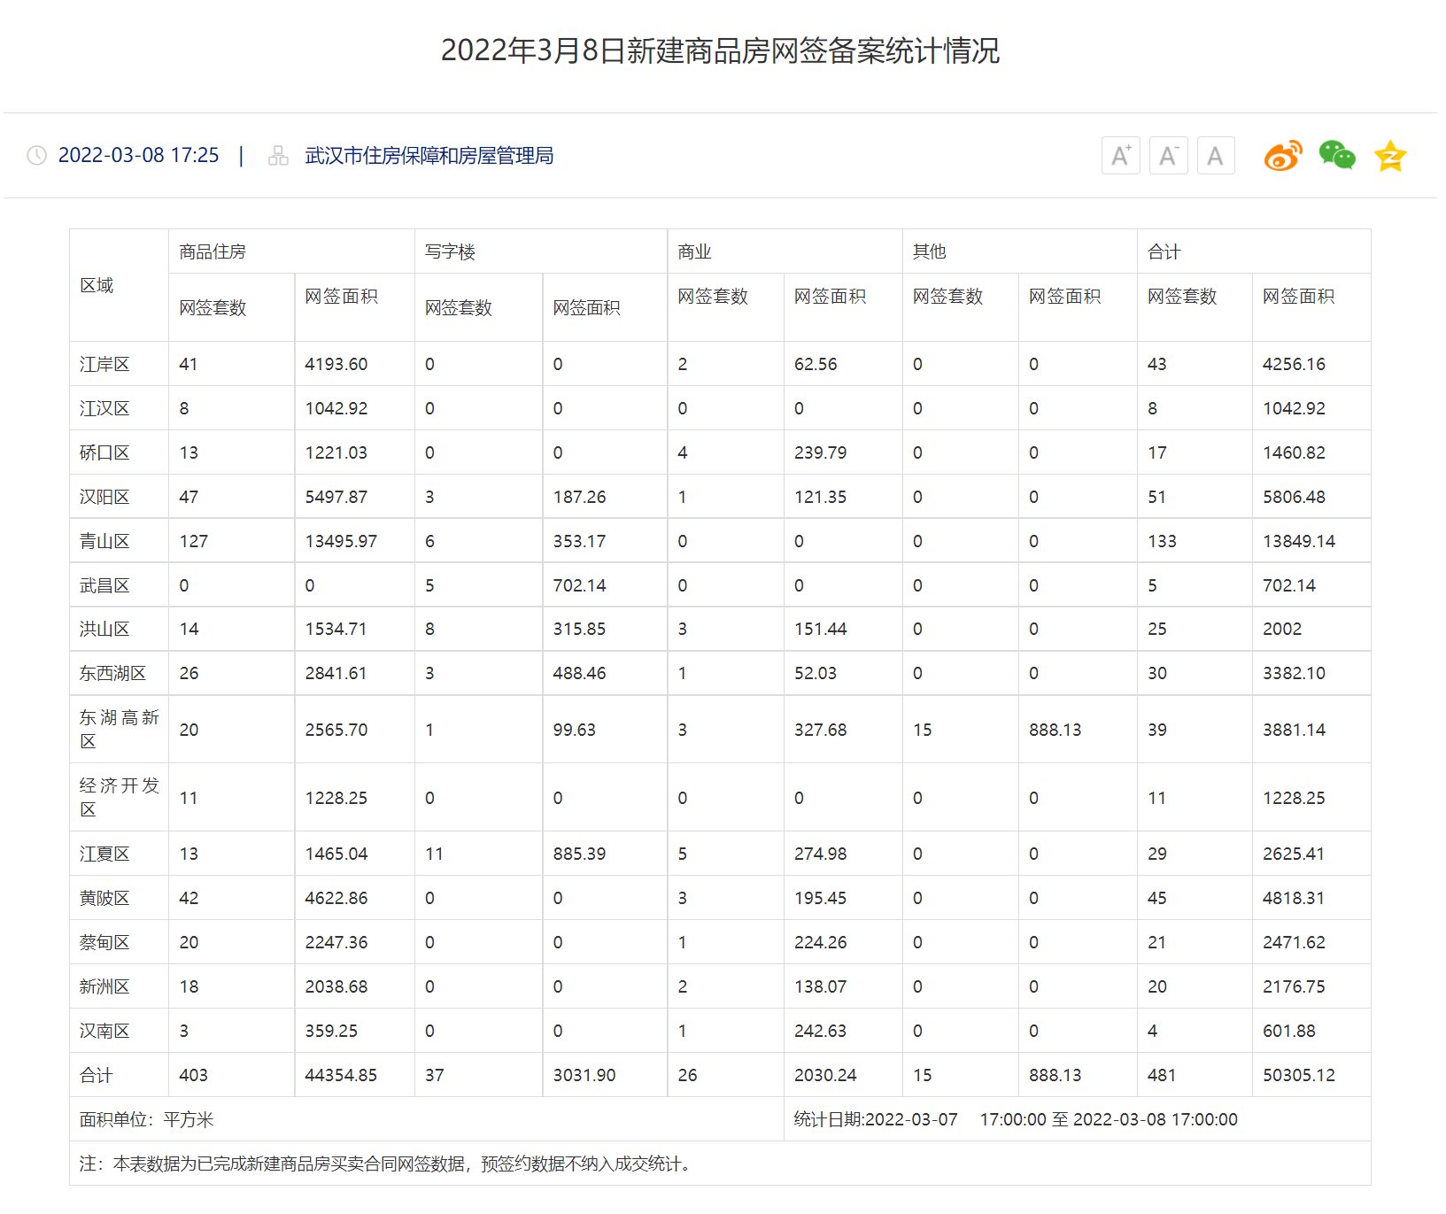Click the 江夏区 row label
Viewport: 1446px width, 1214px height.
(104, 854)
